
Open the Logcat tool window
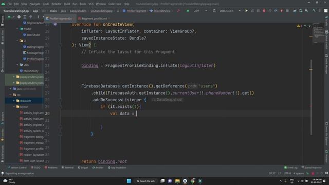pyautogui.click(x=83, y=168)
